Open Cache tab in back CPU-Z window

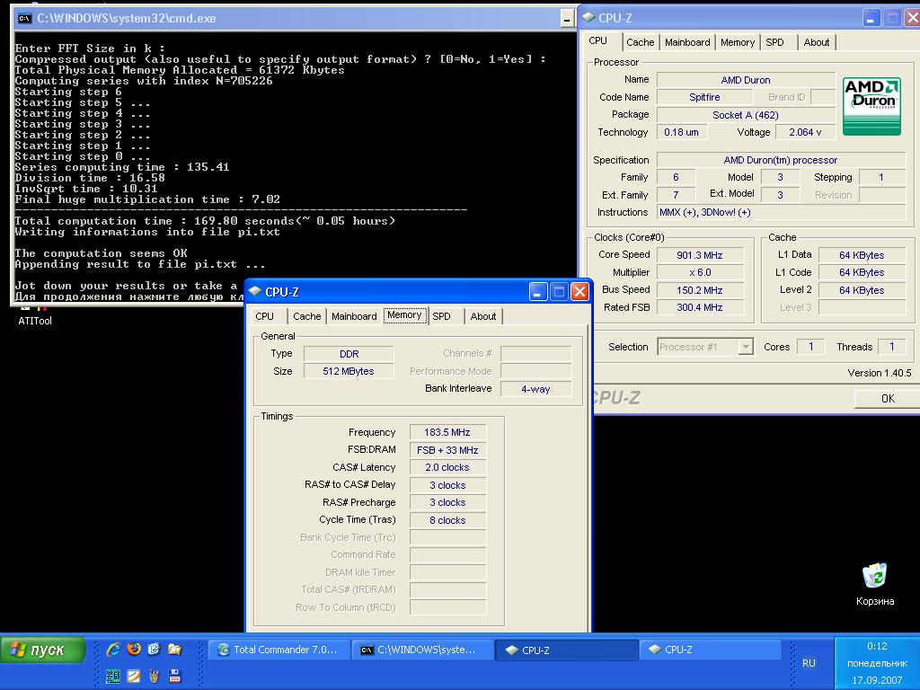click(640, 42)
